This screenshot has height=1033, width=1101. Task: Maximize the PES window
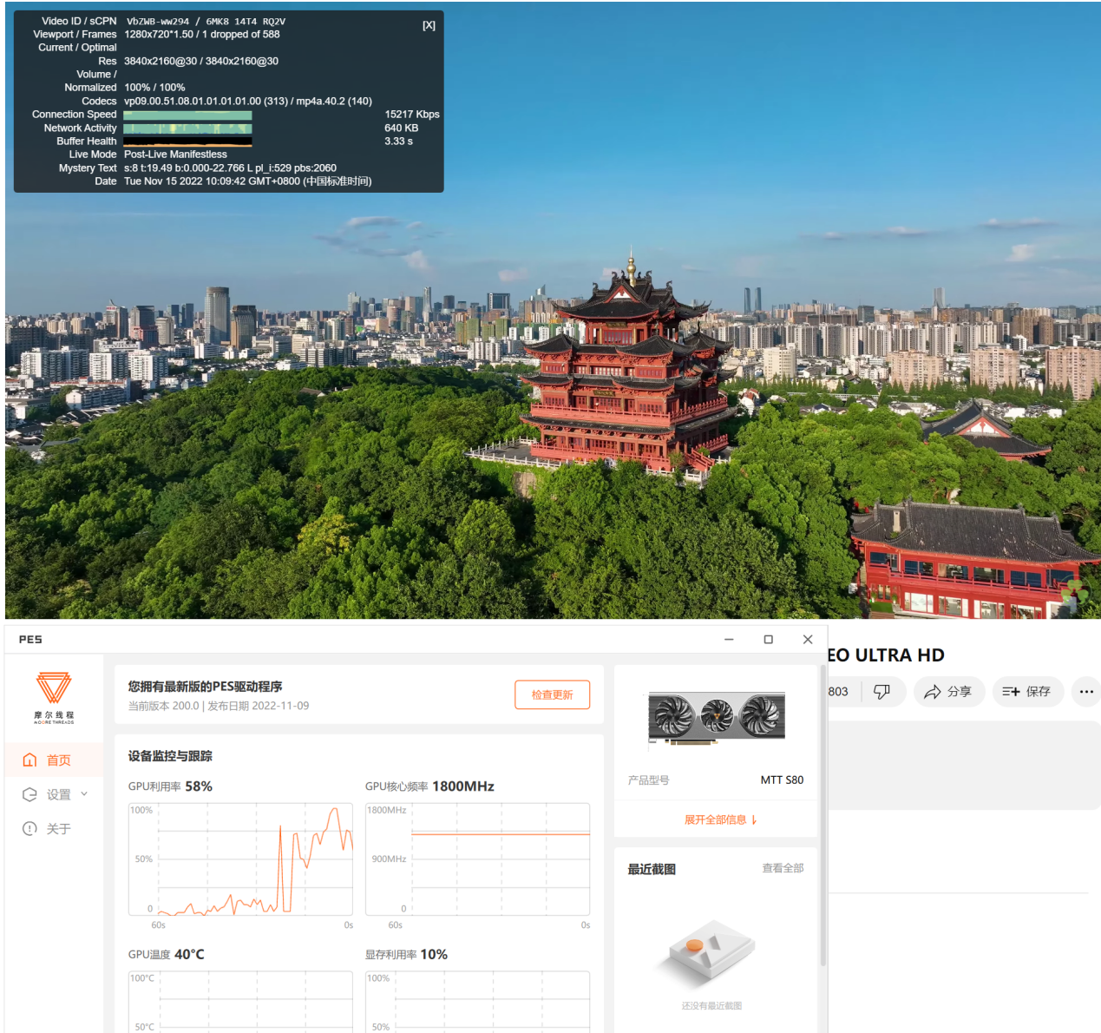[x=768, y=640]
